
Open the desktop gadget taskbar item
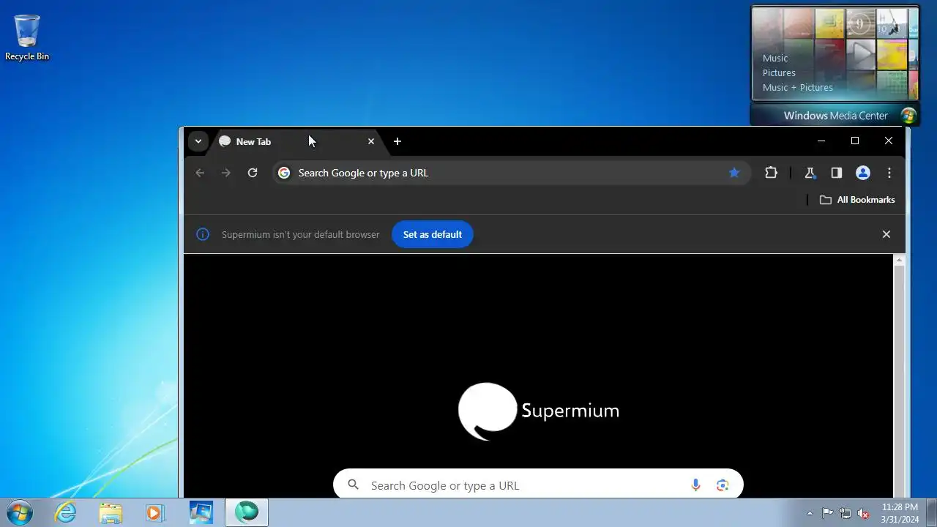coord(201,512)
